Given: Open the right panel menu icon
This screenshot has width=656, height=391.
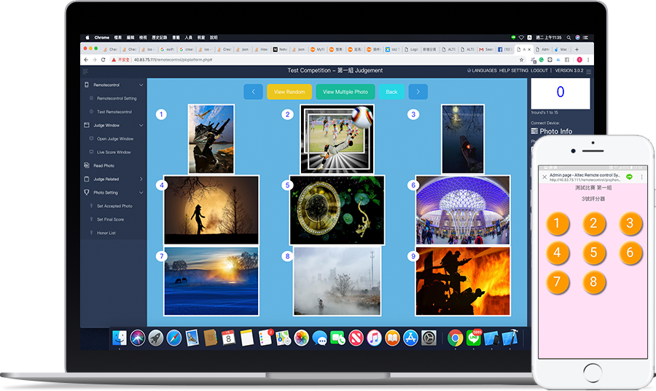Looking at the screenshot, I should [x=589, y=71].
